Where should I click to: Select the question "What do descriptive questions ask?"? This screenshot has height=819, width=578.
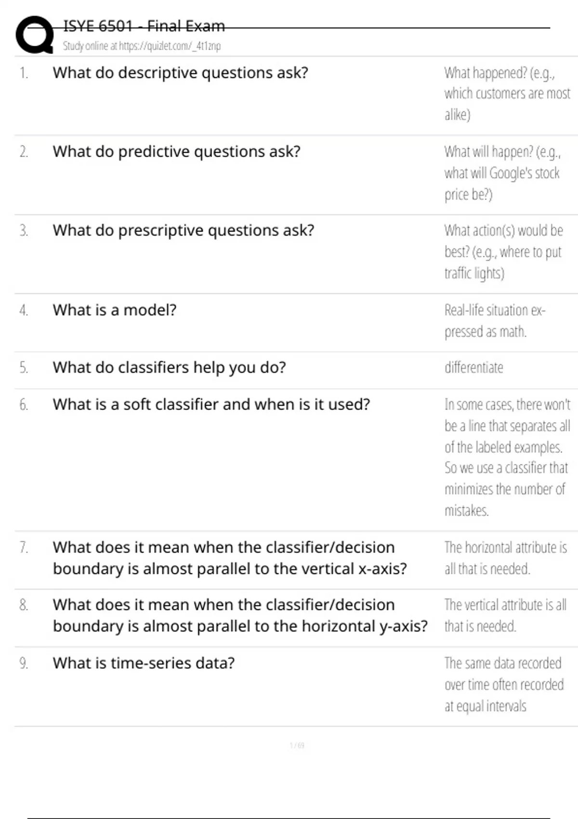tap(180, 73)
